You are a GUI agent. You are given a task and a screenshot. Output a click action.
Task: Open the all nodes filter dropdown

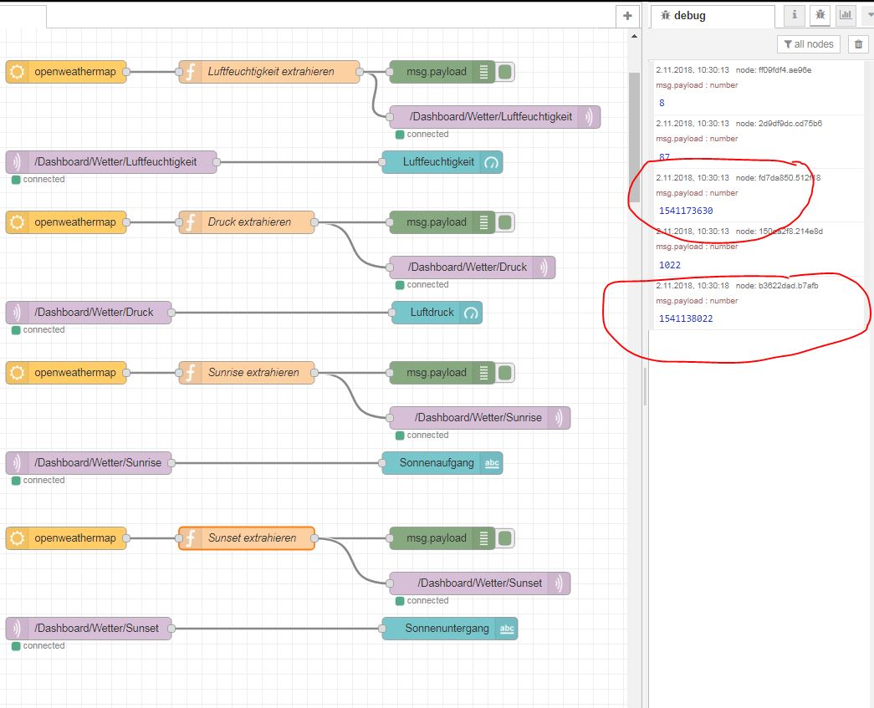point(809,44)
